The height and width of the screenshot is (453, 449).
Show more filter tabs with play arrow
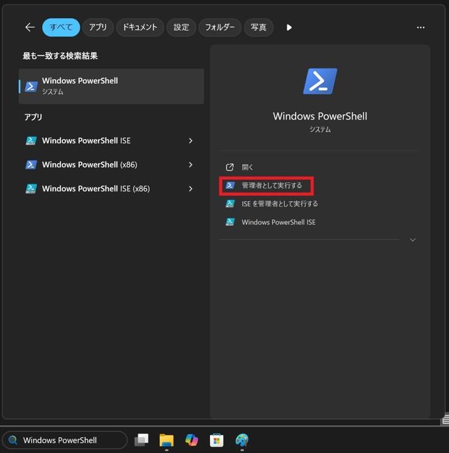pyautogui.click(x=289, y=28)
